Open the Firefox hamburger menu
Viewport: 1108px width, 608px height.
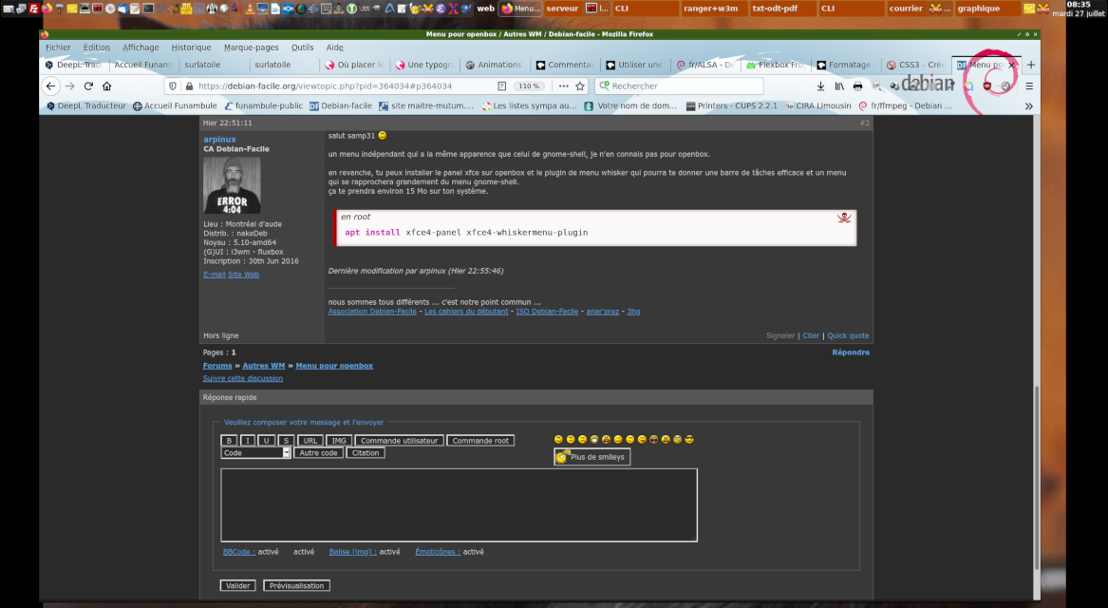coord(1028,85)
